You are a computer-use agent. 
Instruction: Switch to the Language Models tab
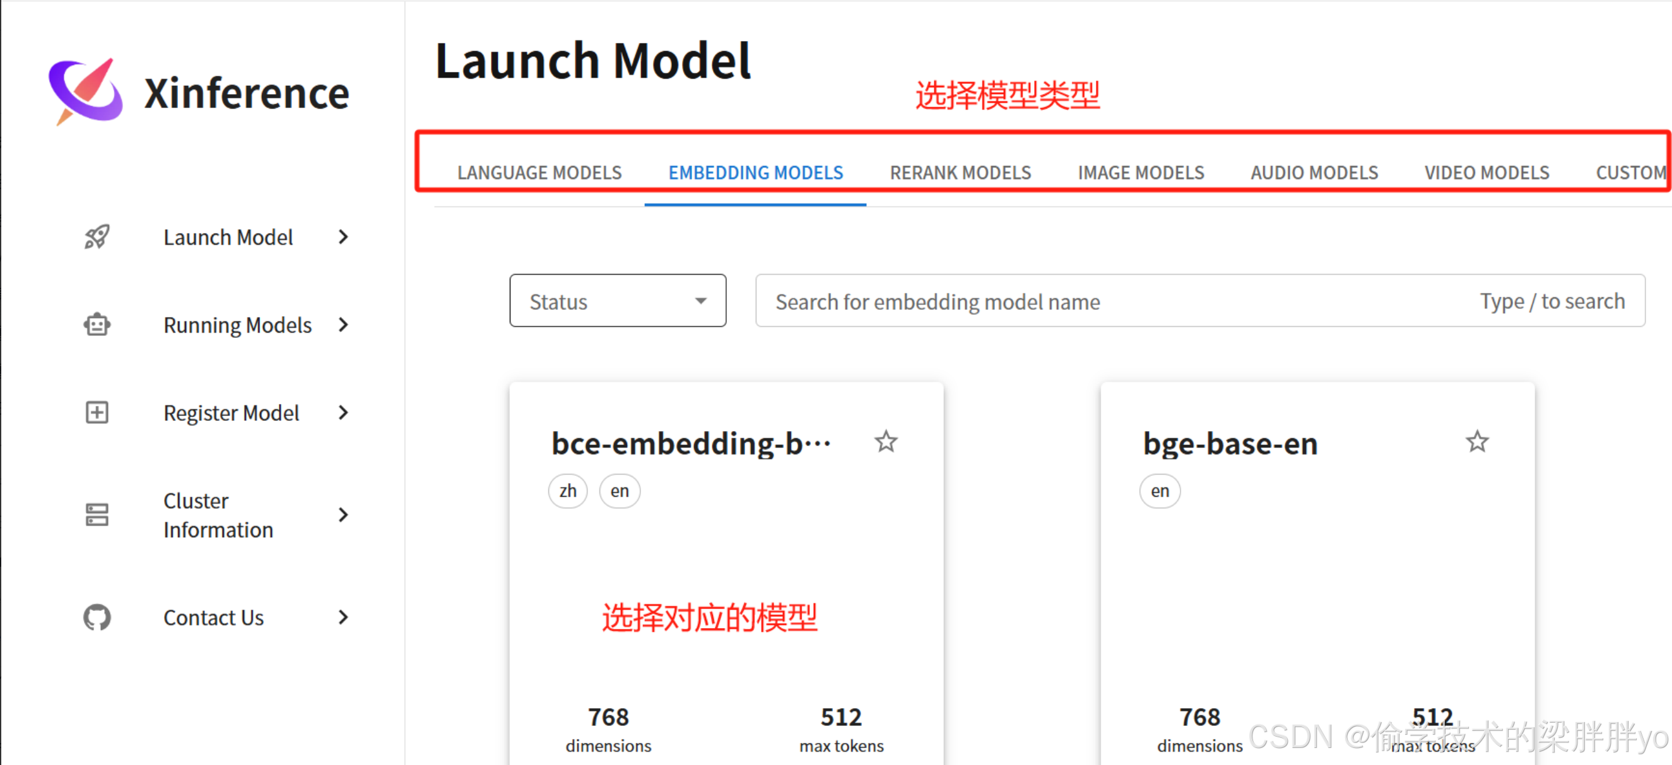pyautogui.click(x=539, y=173)
